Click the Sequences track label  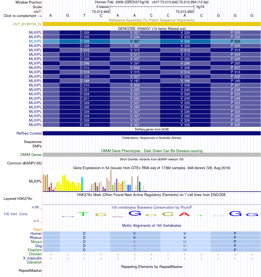point(33,142)
